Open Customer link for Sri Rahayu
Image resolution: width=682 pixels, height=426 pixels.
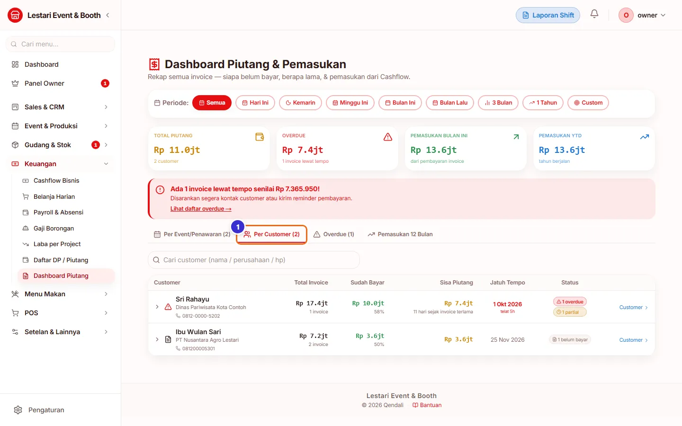634,307
